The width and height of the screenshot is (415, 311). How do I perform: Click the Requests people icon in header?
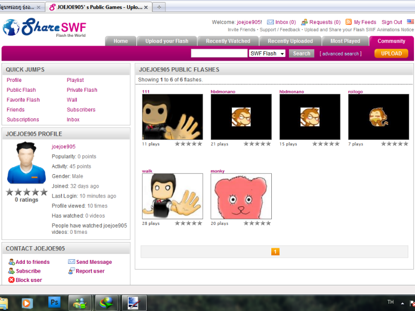pos(305,22)
